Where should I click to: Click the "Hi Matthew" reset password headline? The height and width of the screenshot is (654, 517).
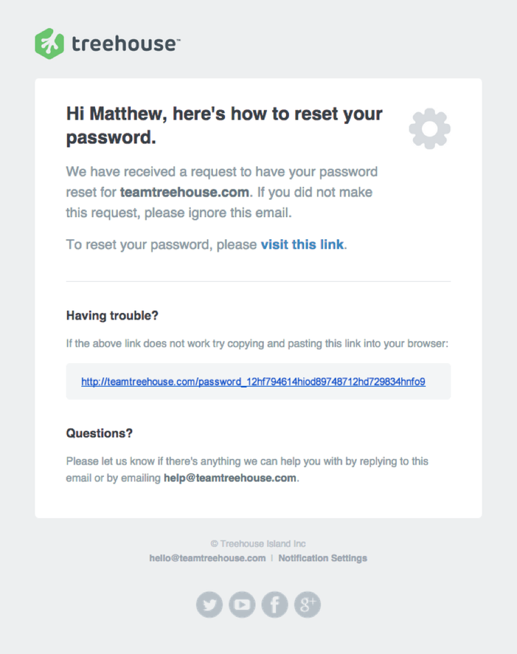(x=224, y=125)
